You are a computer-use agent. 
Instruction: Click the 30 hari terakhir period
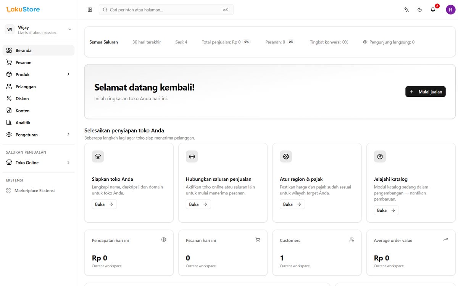147,42
